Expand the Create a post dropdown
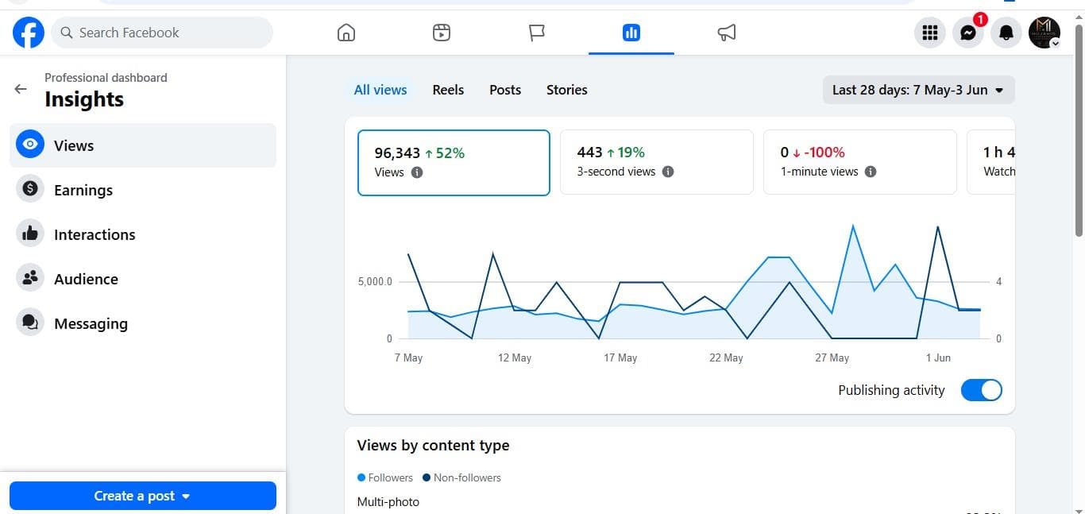This screenshot has height=514, width=1085. (x=143, y=496)
